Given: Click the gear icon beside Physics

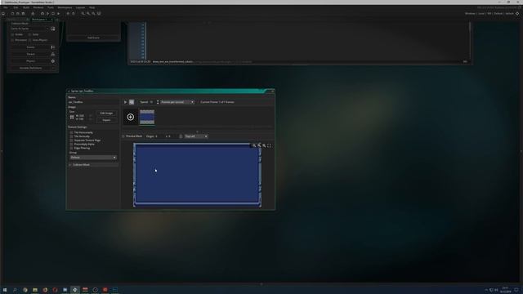Looking at the screenshot, I should (x=52, y=61).
